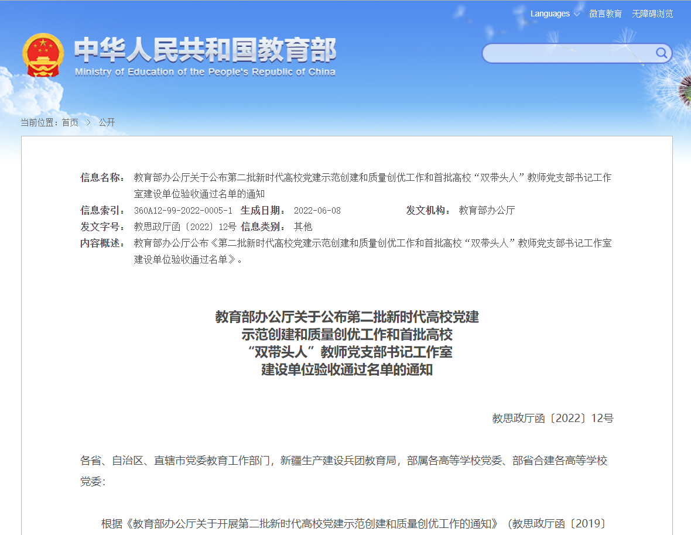This screenshot has width=691, height=535.
Task: Focus the site search input field
Action: click(568, 53)
